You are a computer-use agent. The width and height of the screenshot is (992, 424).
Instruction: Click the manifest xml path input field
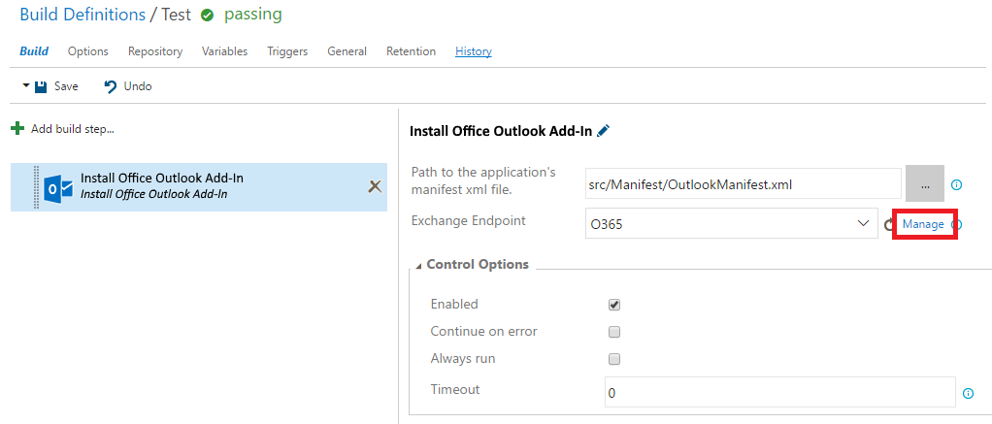tap(744, 184)
